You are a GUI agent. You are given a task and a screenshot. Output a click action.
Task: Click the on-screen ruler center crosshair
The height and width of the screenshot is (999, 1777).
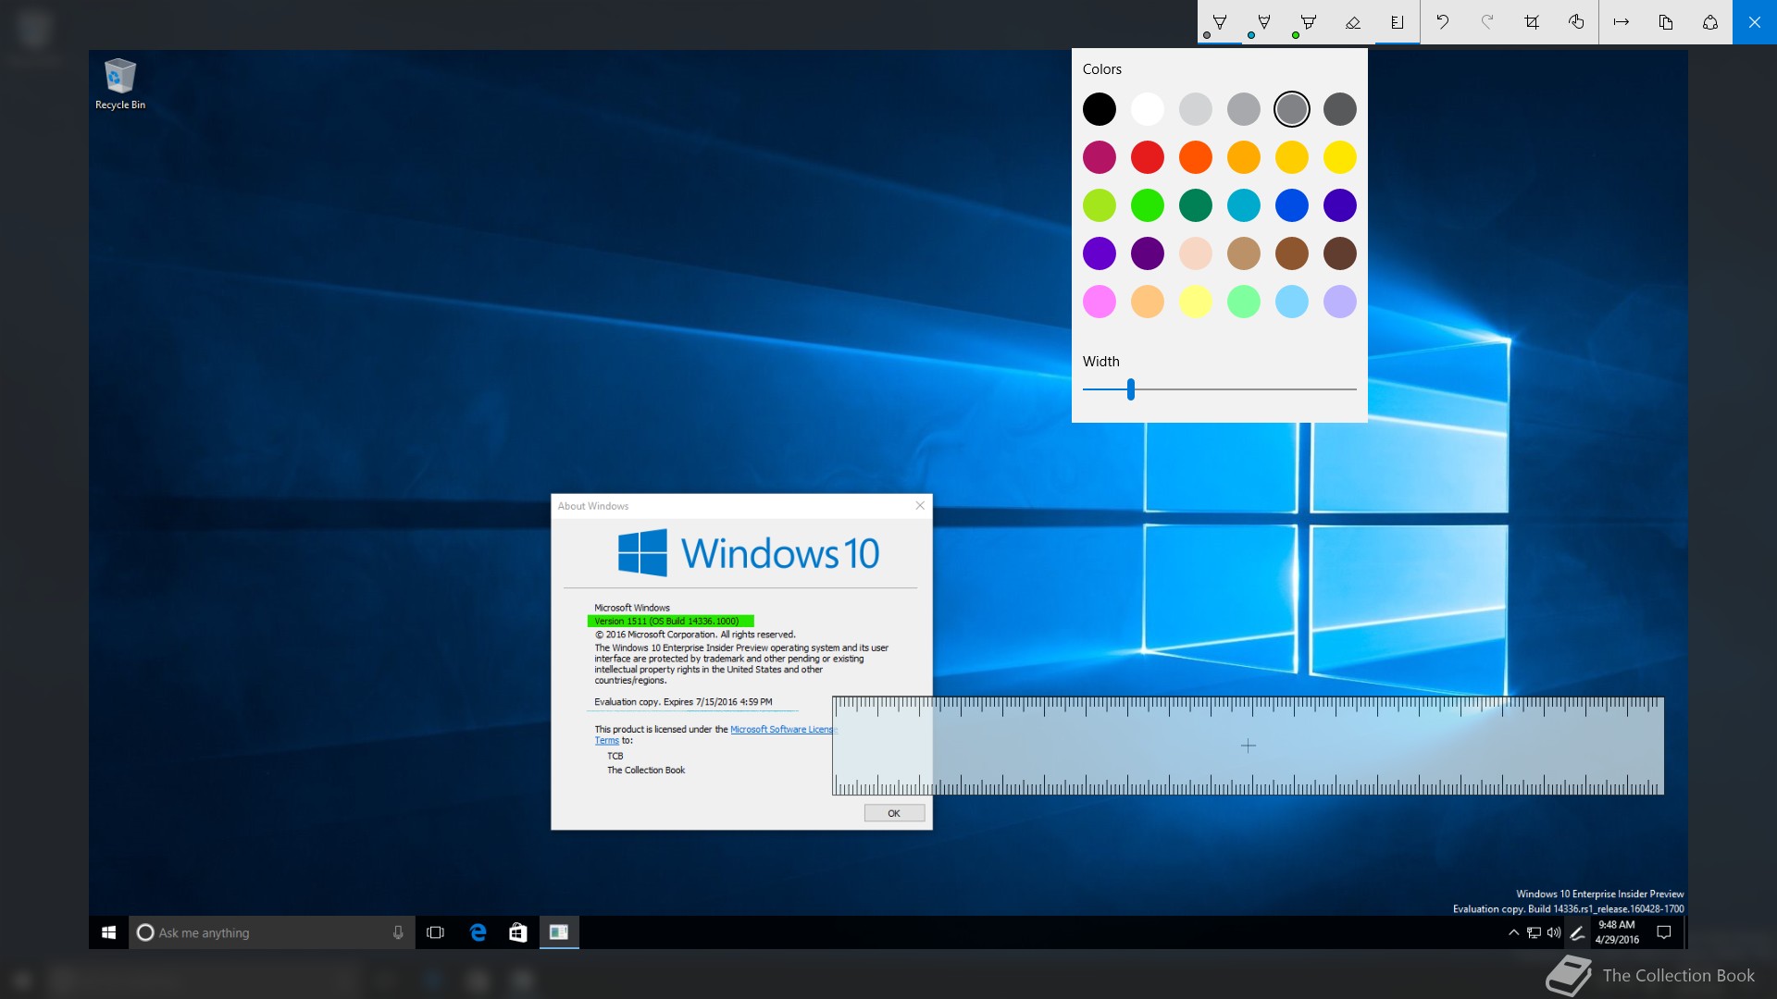tap(1249, 746)
